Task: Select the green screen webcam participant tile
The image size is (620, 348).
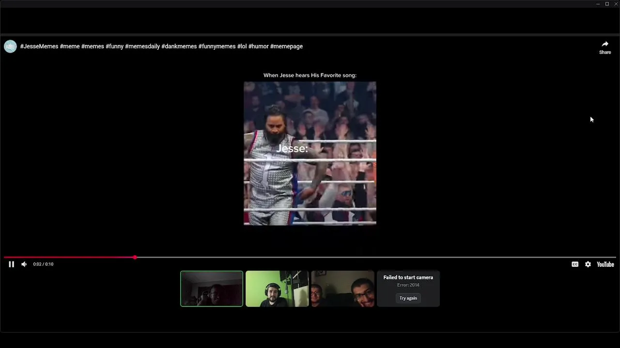Action: (277, 289)
